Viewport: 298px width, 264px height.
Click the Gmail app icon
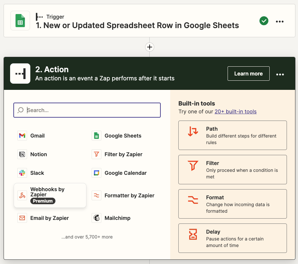tap(22, 136)
